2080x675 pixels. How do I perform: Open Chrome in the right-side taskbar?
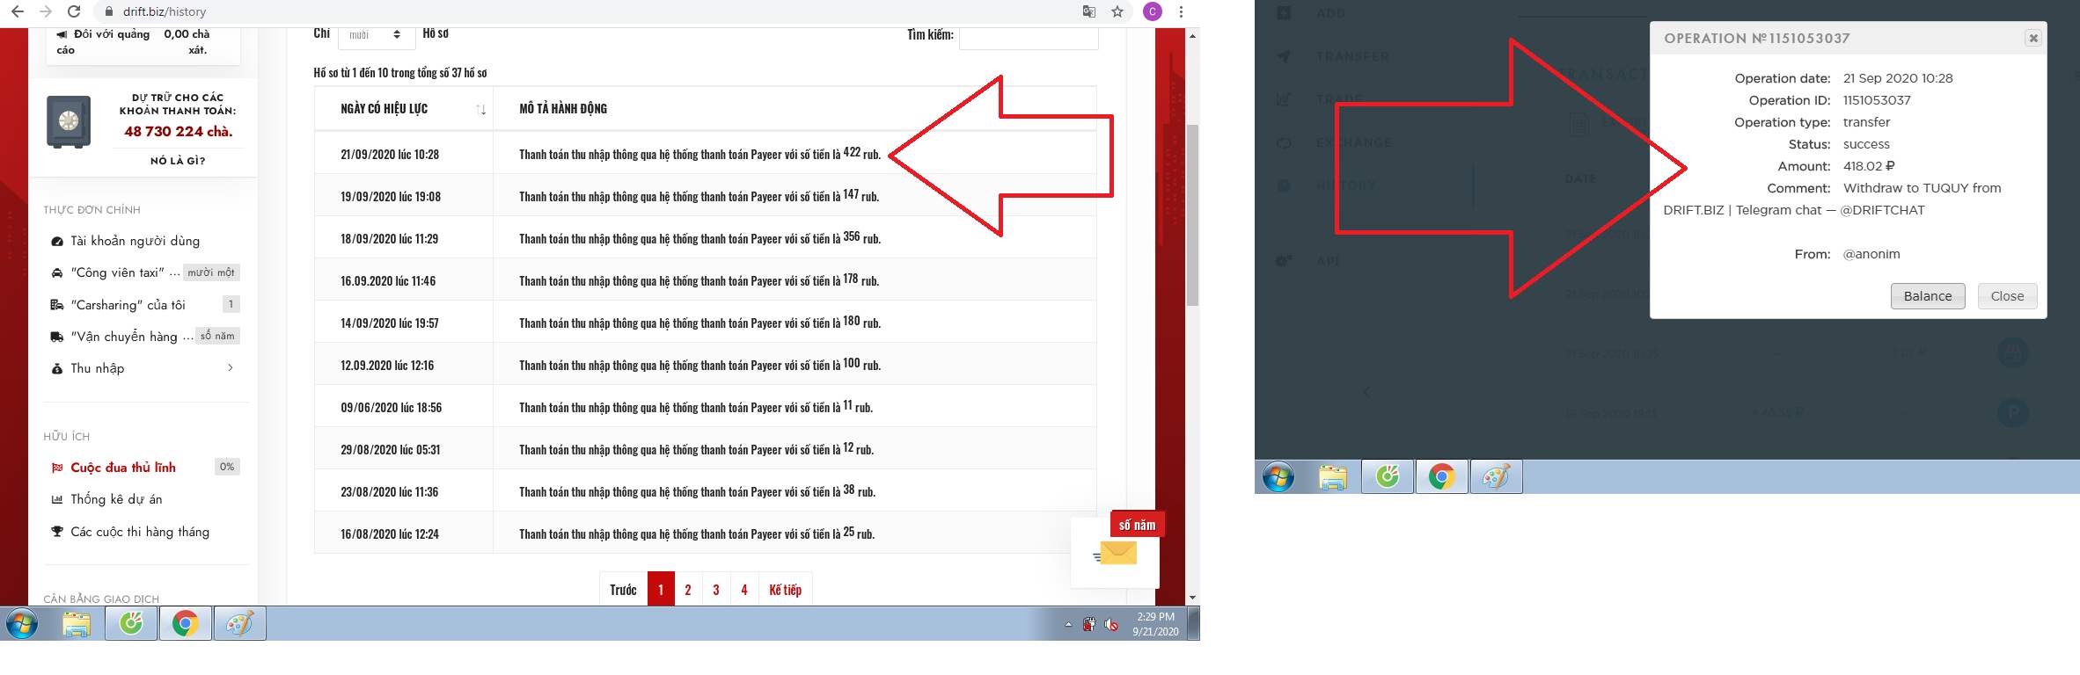(1441, 477)
